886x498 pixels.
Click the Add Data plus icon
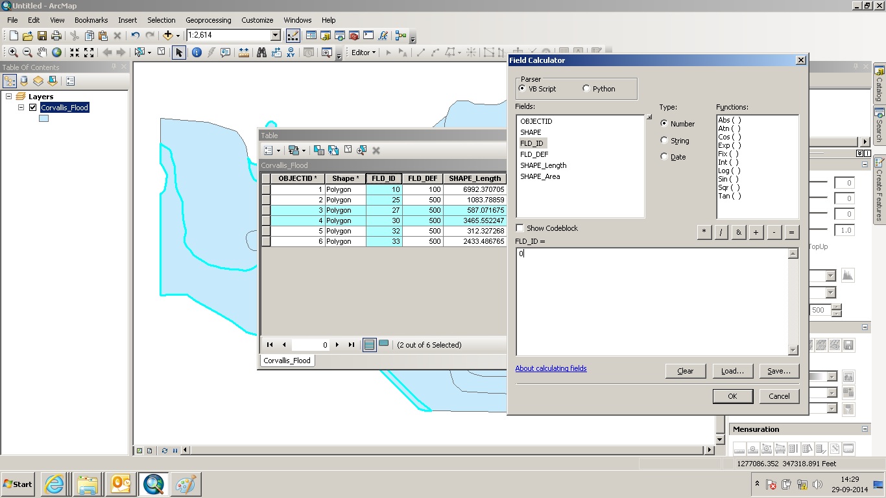(x=168, y=36)
